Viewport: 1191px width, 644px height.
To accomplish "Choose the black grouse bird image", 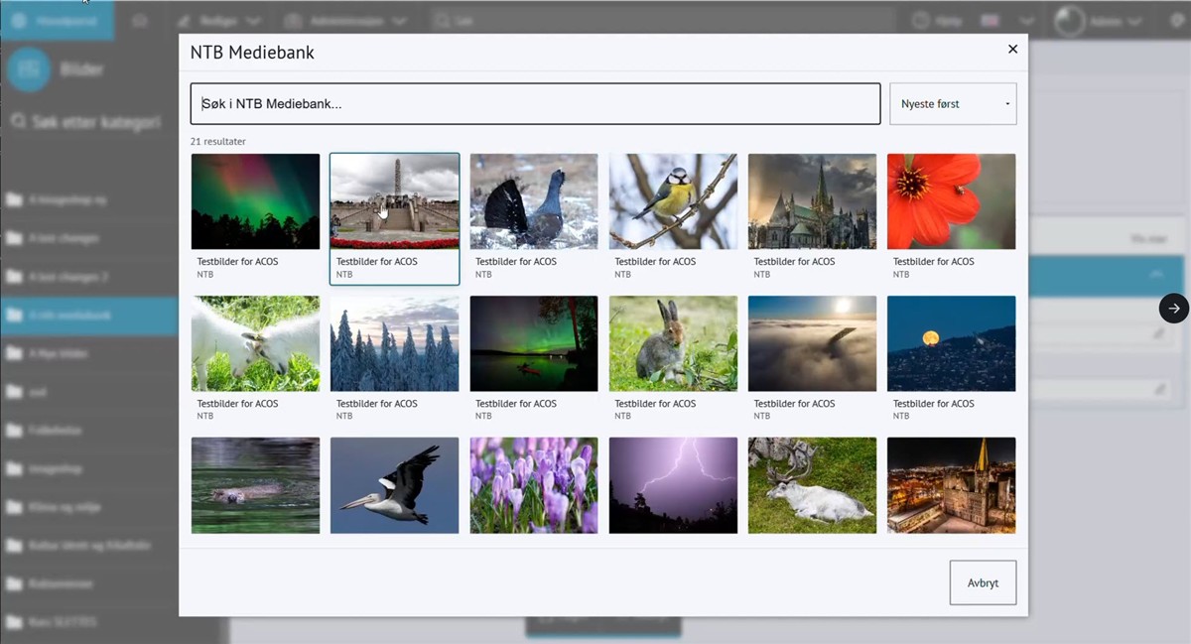I will click(534, 201).
